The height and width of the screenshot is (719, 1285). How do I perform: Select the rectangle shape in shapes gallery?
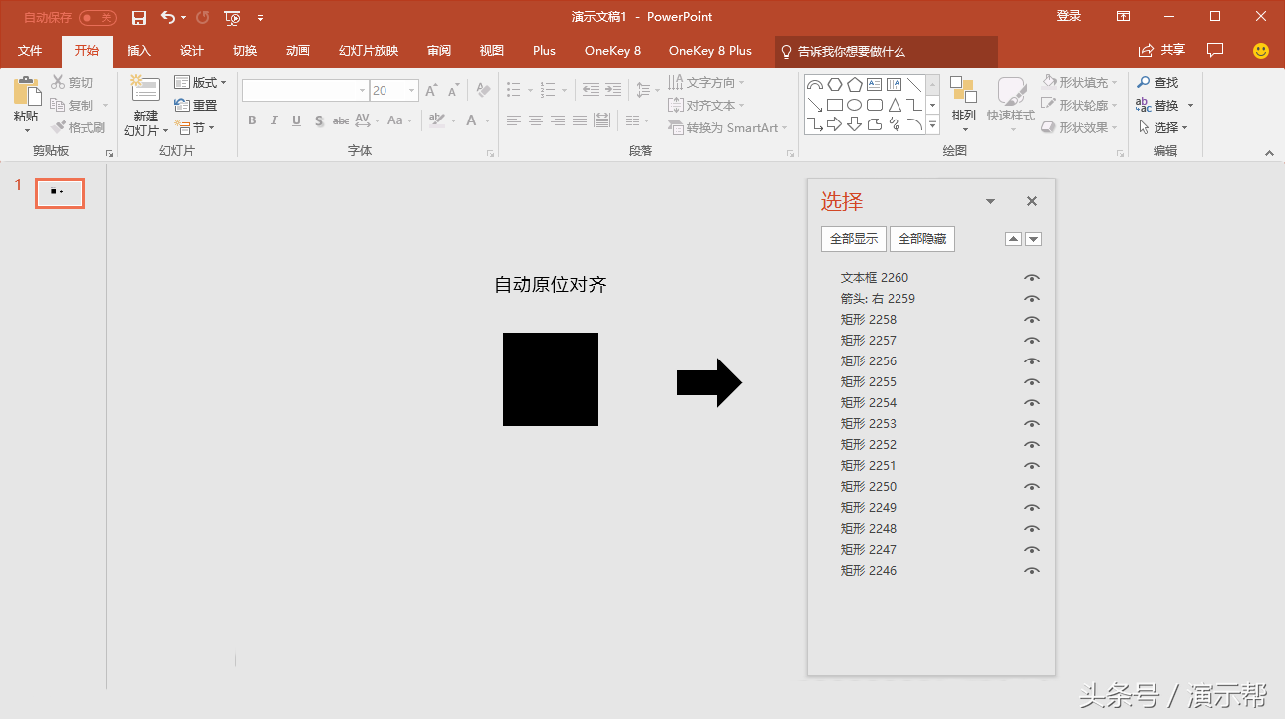point(834,105)
